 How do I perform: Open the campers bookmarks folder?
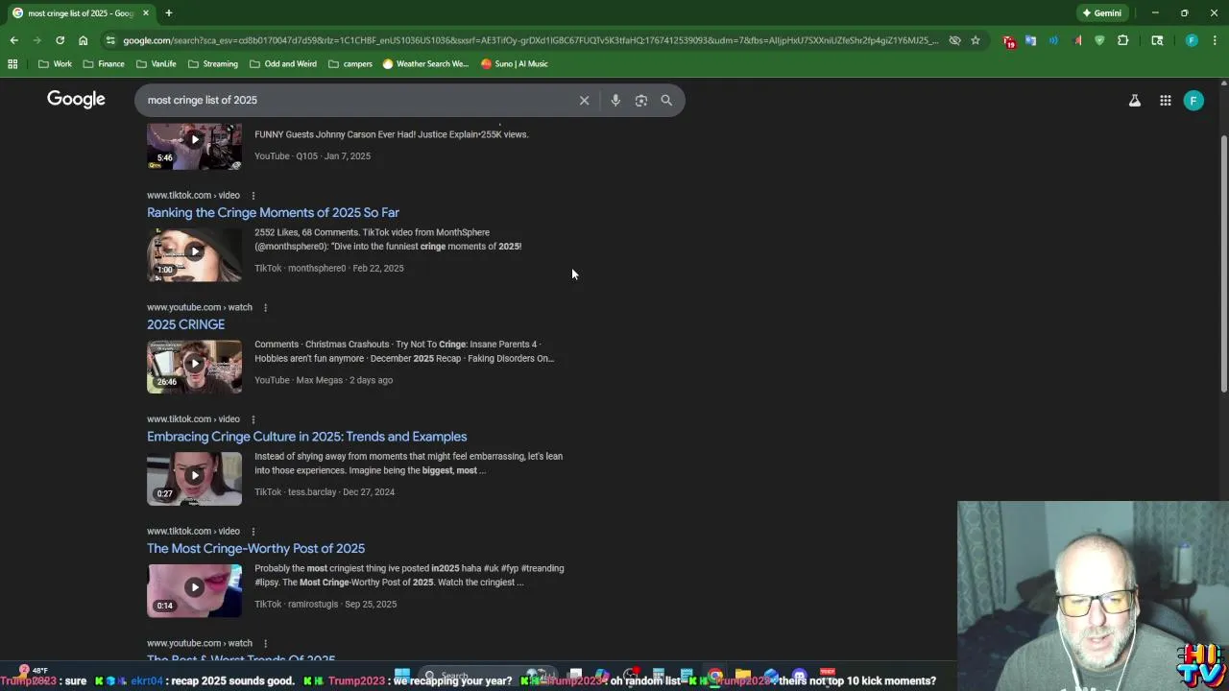point(350,63)
